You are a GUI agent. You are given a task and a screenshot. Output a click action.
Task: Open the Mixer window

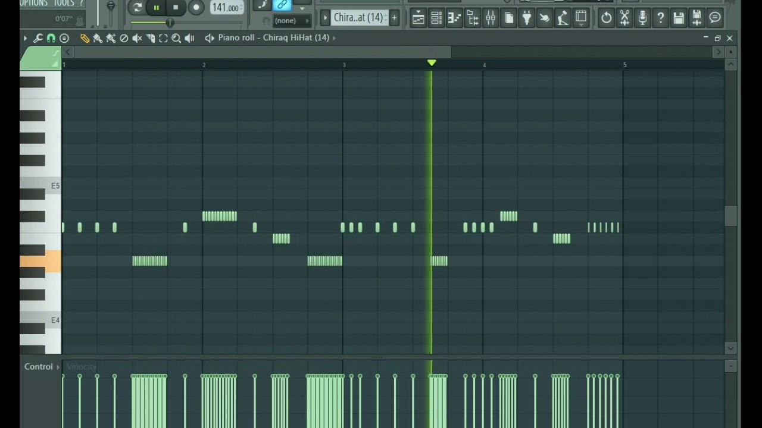[x=491, y=18]
